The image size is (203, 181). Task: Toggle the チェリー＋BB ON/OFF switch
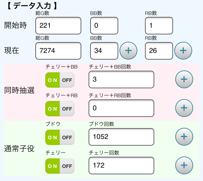click(60, 80)
